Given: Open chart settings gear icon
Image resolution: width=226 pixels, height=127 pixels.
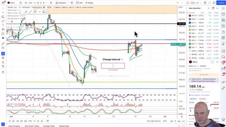Looking at the screenshot, I should tap(205, 3).
